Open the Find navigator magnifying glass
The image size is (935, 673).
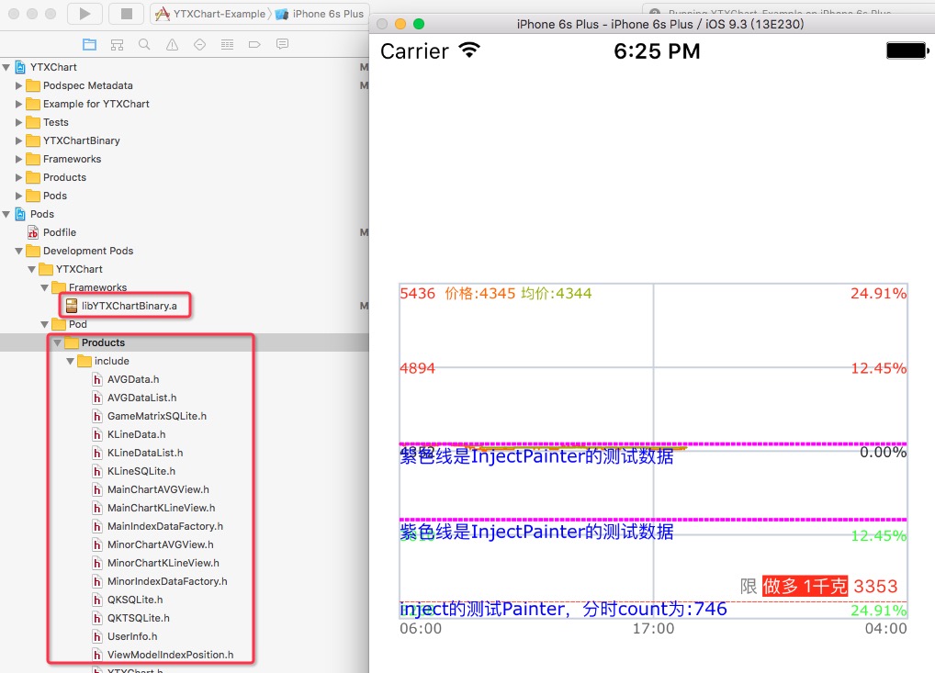(x=142, y=43)
